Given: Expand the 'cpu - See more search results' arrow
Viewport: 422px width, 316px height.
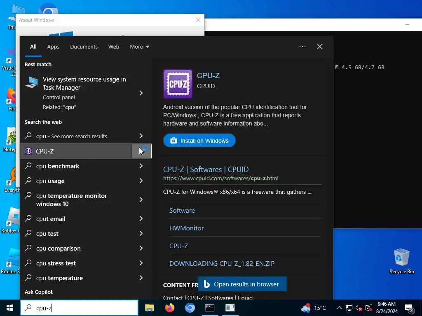Looking at the screenshot, I should [x=141, y=136].
